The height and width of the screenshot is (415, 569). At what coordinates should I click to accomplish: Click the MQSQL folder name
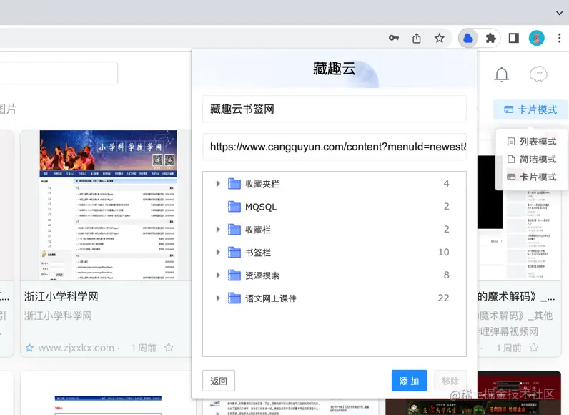coord(261,207)
